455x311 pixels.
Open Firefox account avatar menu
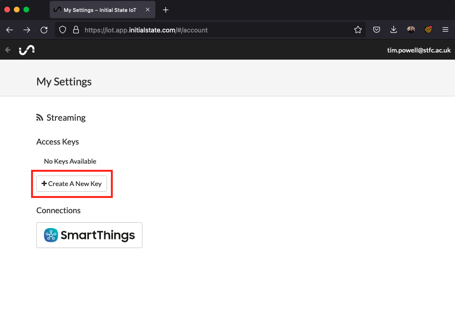(x=411, y=30)
